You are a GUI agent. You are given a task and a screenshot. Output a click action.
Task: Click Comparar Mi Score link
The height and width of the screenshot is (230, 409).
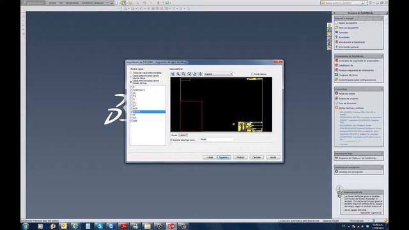pyautogui.click(x=348, y=75)
